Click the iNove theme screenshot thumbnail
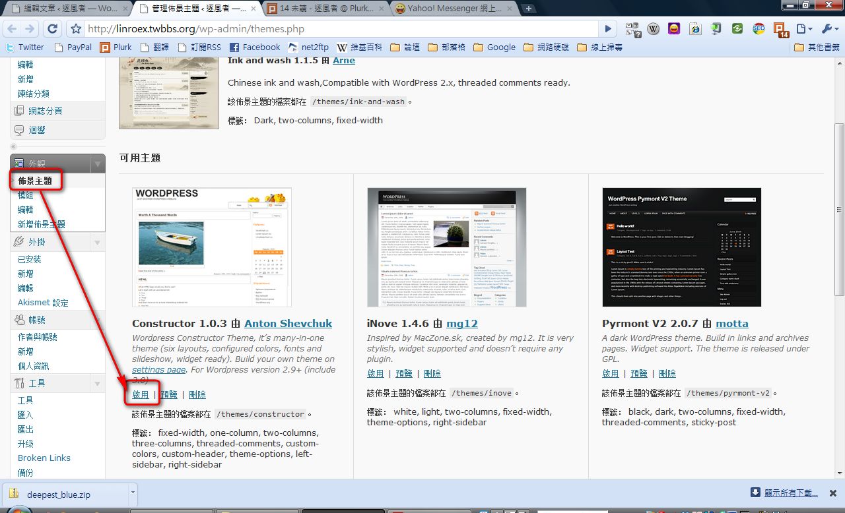 [x=447, y=247]
